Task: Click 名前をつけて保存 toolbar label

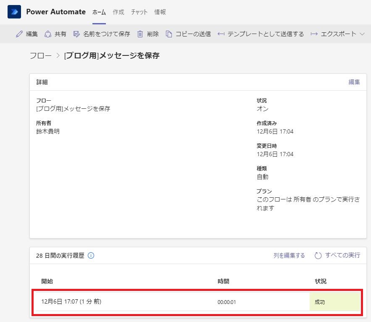Action: 106,34
